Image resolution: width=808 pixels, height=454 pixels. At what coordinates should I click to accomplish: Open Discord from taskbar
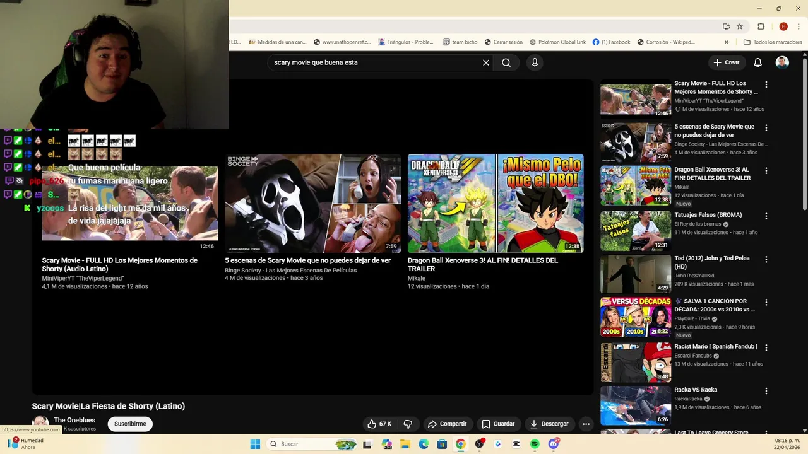554,444
